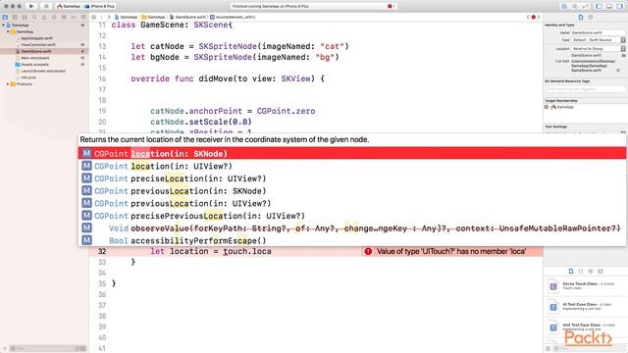Jump to previous issue arrow

[x=528, y=18]
